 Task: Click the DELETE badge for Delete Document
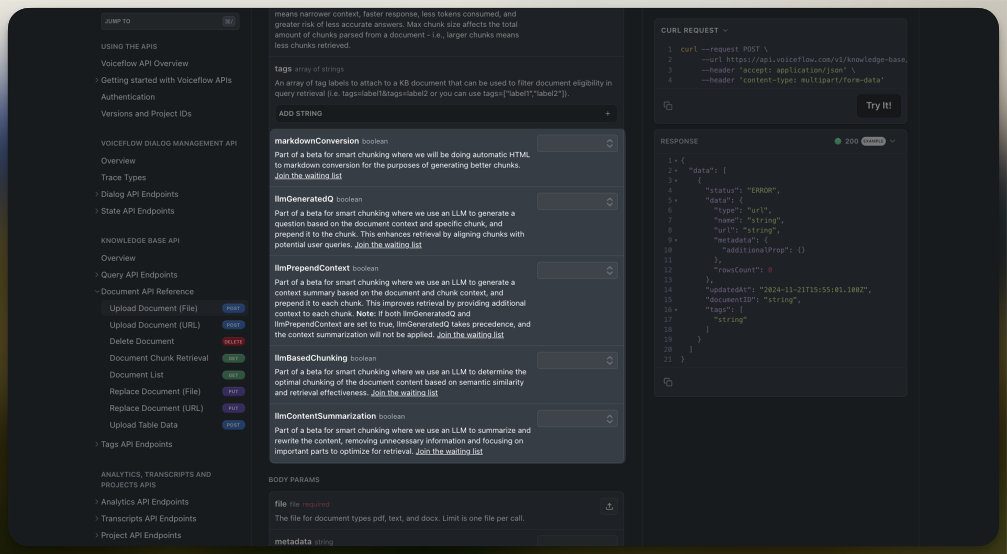pos(233,342)
